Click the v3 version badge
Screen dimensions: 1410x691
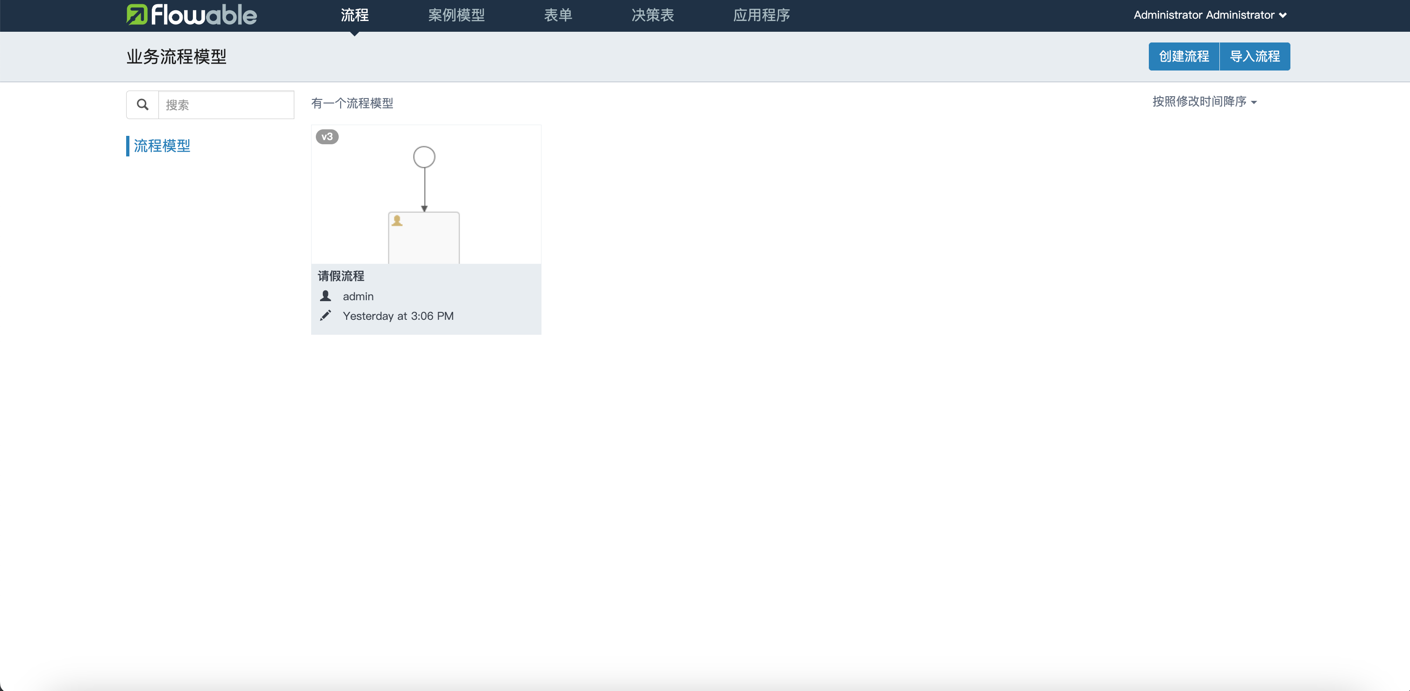tap(327, 137)
